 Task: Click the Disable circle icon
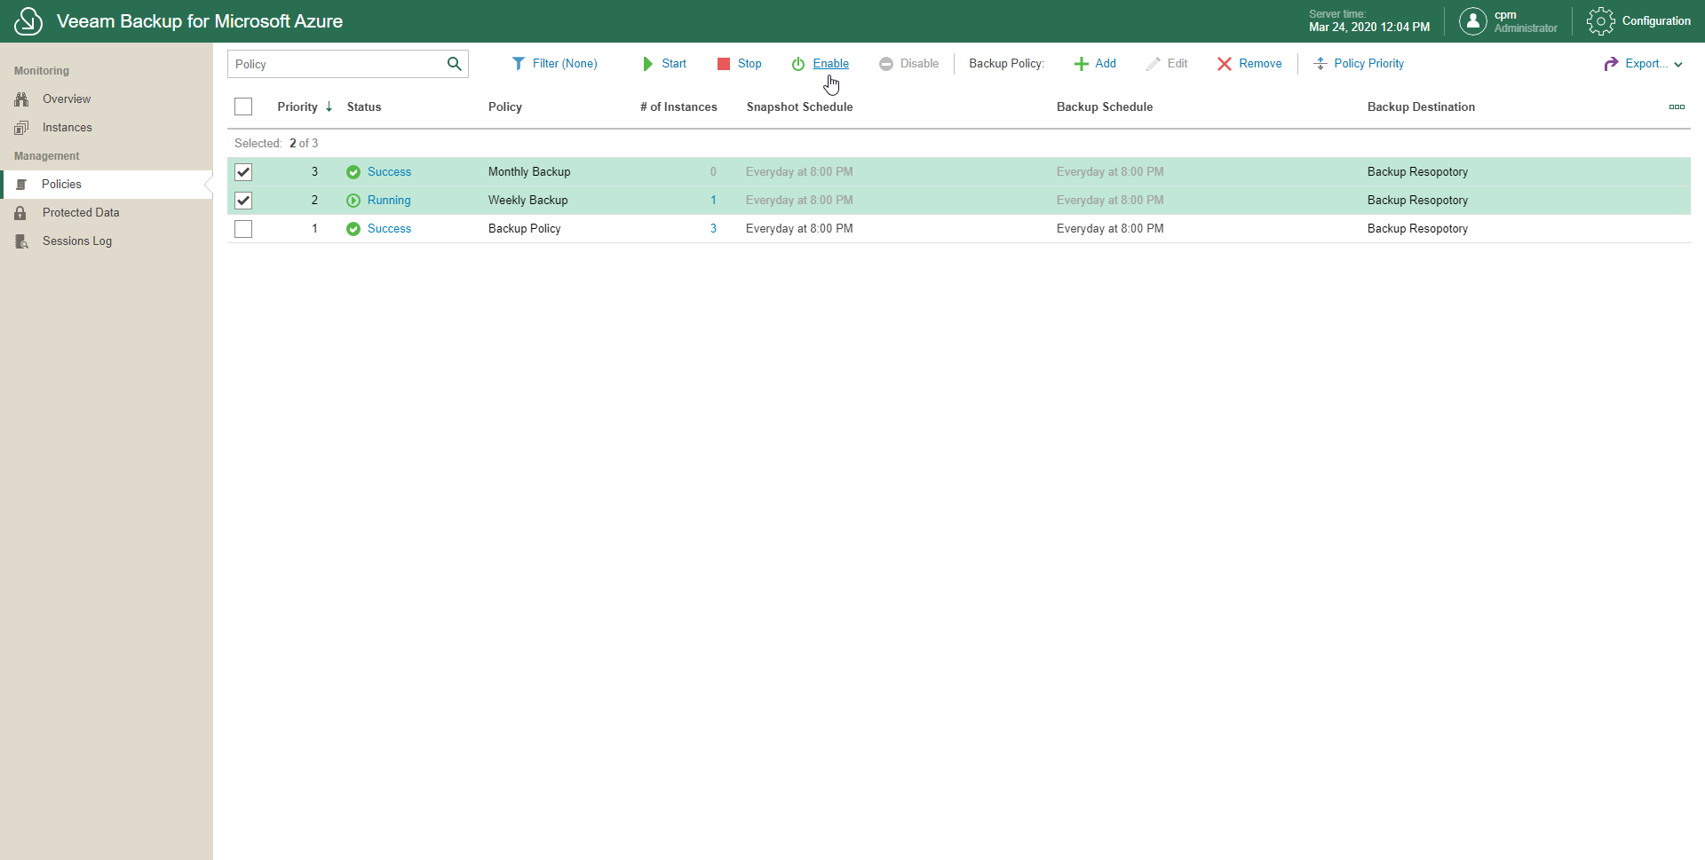coord(886,64)
